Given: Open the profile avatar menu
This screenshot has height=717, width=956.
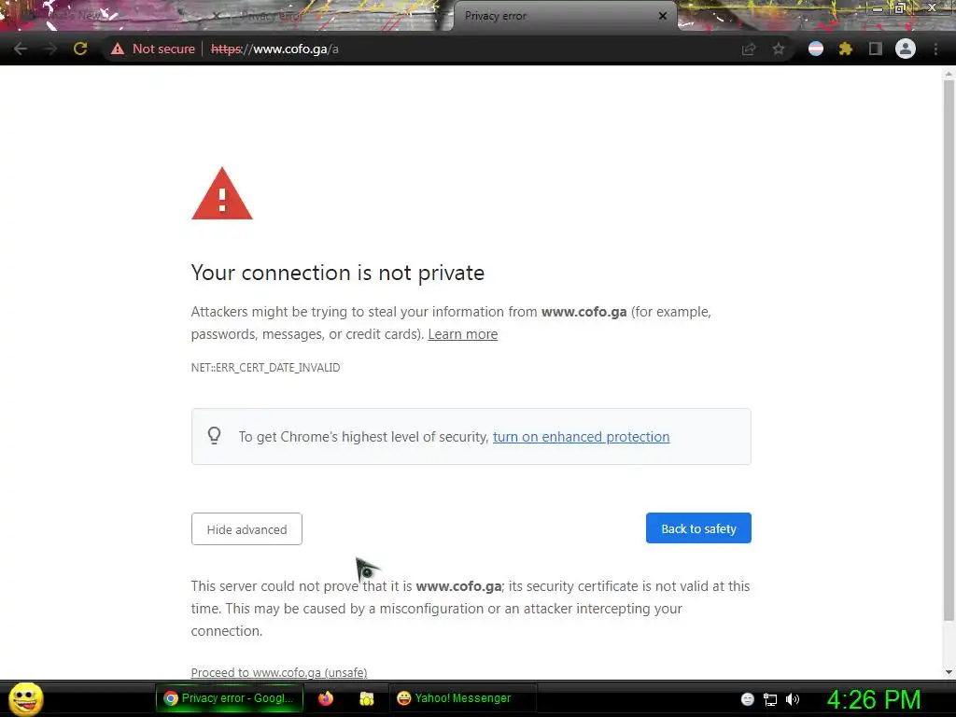Looking at the screenshot, I should [x=906, y=49].
